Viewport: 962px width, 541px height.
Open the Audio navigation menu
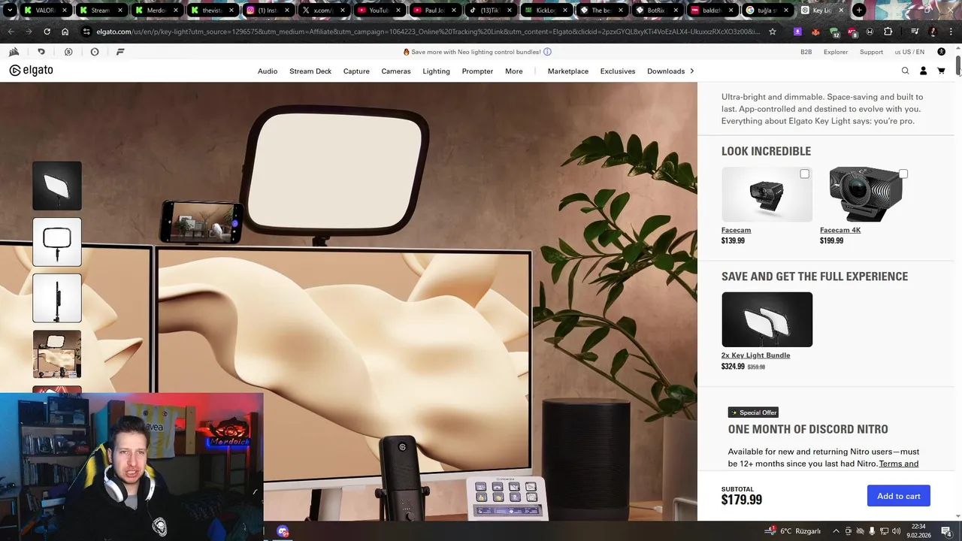point(268,71)
